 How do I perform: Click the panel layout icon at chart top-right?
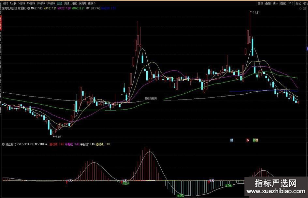tap(304, 8)
